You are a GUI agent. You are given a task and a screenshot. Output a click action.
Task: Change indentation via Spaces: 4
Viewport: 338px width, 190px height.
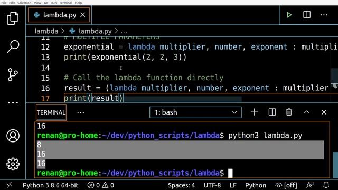pyautogui.click(x=181, y=185)
